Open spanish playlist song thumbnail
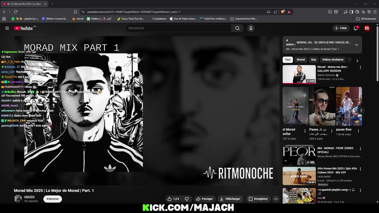The height and width of the screenshot is (213, 379). 299,196
